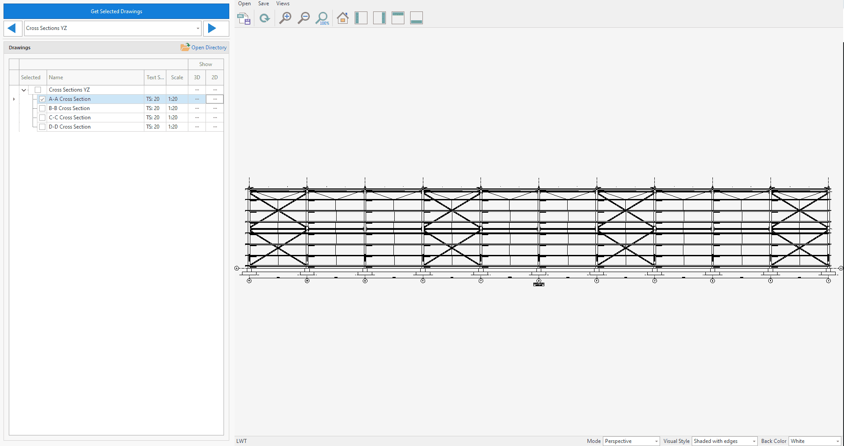Uncheck the A-A Cross Section checkbox

pos(42,99)
